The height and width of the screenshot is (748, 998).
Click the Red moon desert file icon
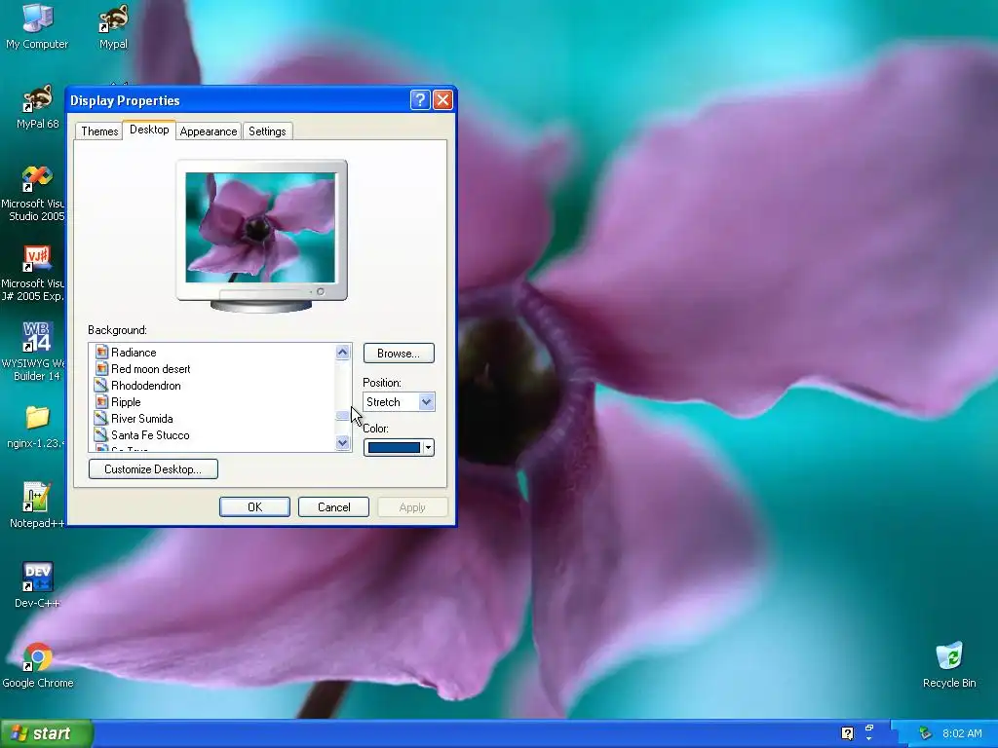(x=101, y=368)
